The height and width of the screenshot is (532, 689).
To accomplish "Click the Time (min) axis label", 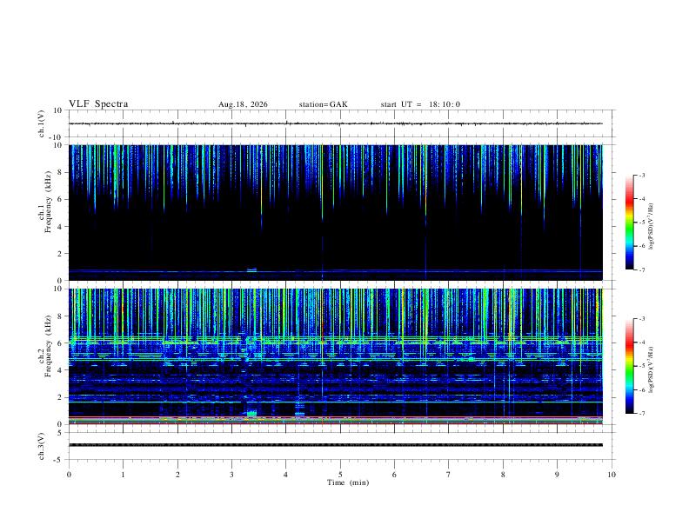I will 348,482.
